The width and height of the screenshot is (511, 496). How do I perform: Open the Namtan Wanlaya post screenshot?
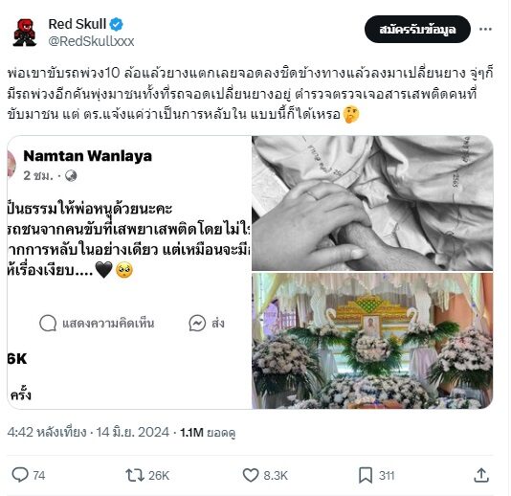129,272
